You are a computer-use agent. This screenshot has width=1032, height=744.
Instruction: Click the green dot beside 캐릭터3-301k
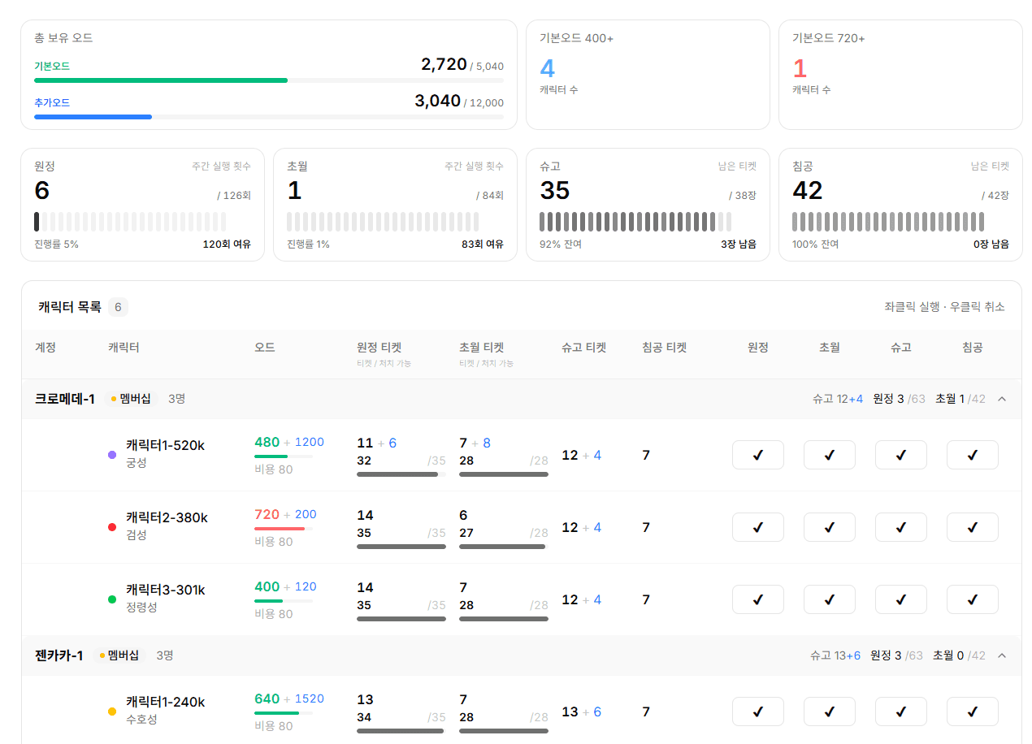coord(112,599)
